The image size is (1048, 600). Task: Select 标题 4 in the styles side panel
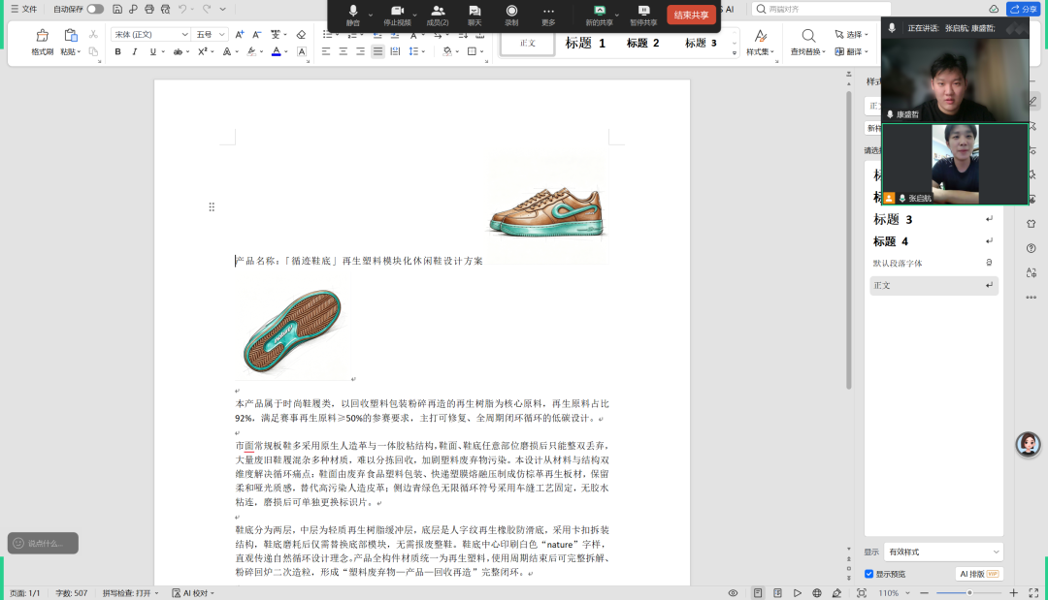pos(933,241)
